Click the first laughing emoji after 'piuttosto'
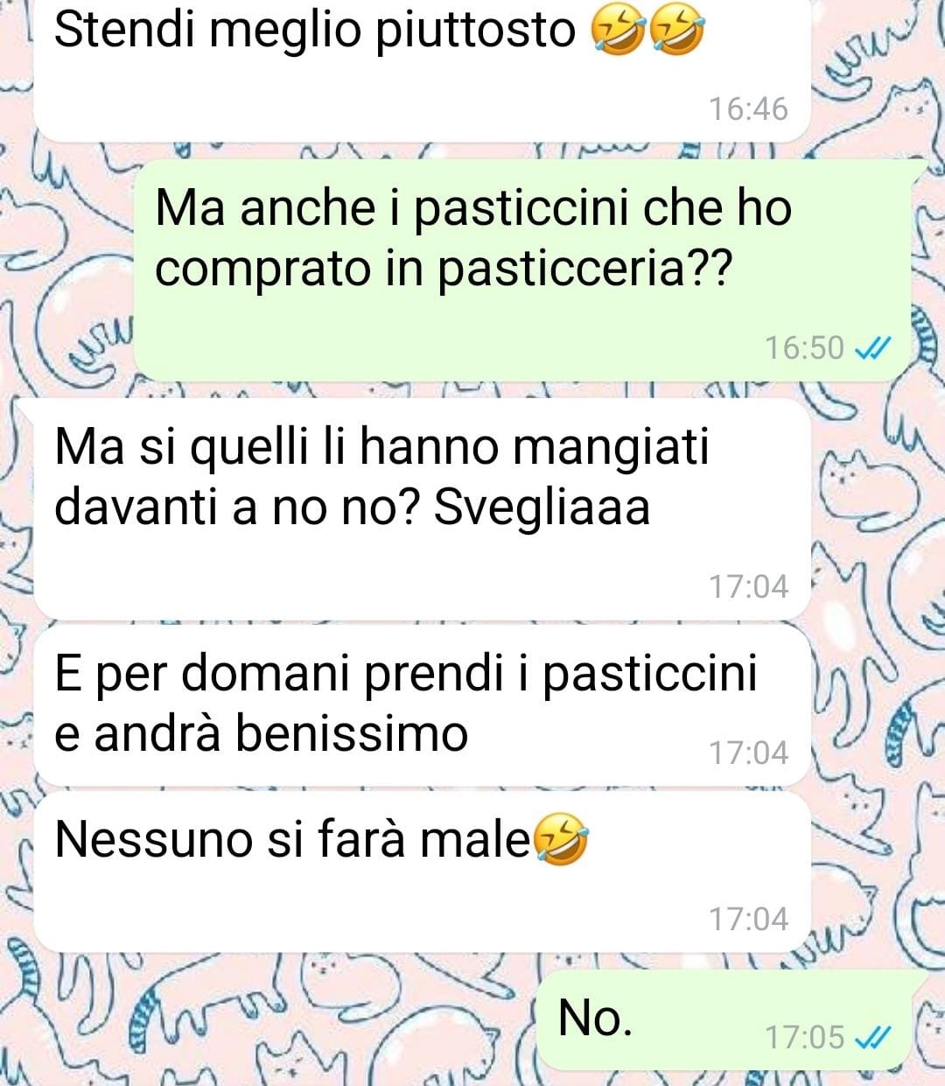The width and height of the screenshot is (945, 1086). pos(620,32)
